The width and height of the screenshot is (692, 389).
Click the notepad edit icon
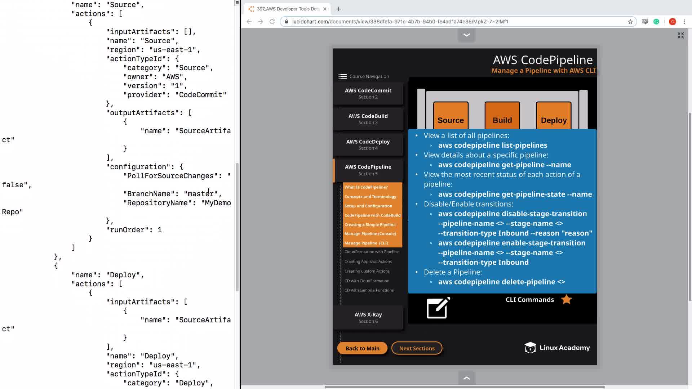point(438,308)
